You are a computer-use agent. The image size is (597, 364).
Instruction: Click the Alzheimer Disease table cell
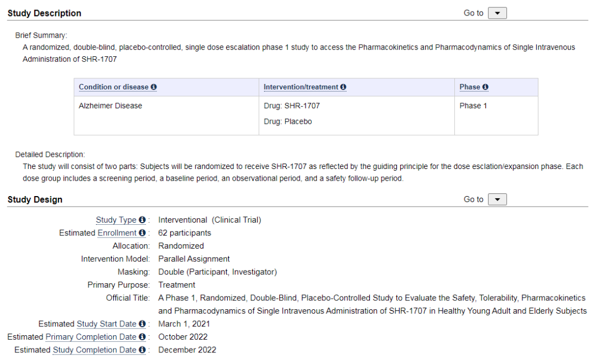tap(111, 106)
